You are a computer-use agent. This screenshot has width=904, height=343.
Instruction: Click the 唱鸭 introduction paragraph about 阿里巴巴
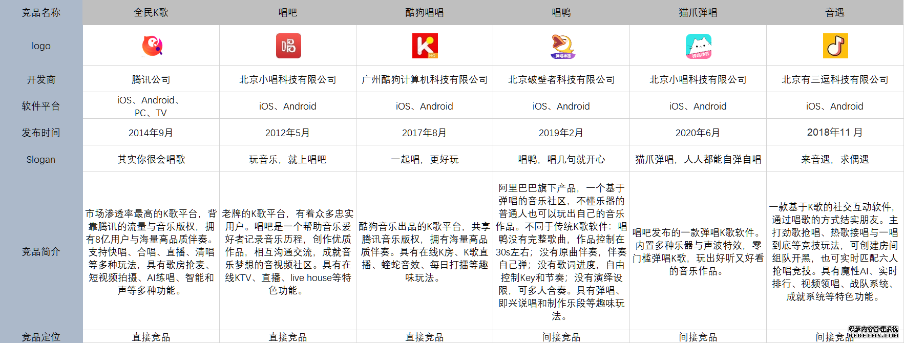(x=561, y=252)
